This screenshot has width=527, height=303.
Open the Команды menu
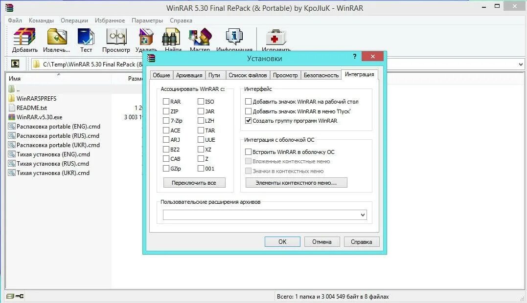pos(41,21)
